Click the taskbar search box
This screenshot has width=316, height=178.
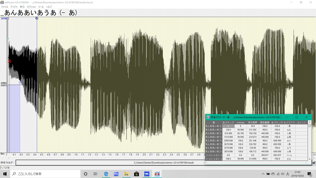click(x=45, y=174)
